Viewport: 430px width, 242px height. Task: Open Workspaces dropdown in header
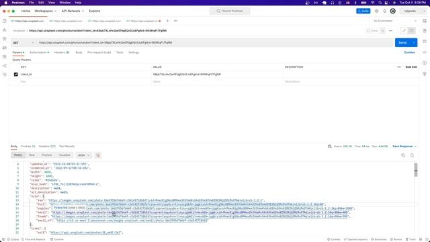[46, 11]
